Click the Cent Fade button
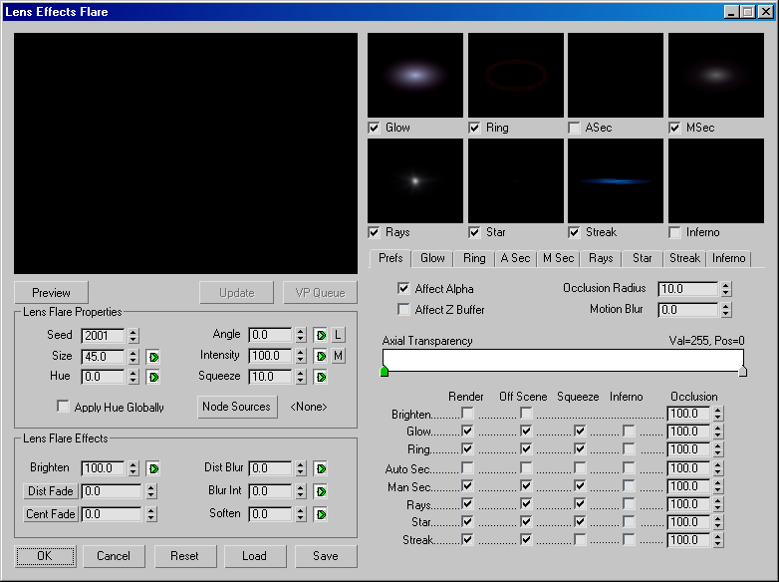The image size is (779, 582). tap(50, 514)
